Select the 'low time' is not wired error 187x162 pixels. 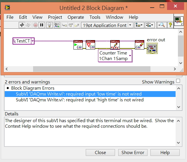[x=90, y=94]
